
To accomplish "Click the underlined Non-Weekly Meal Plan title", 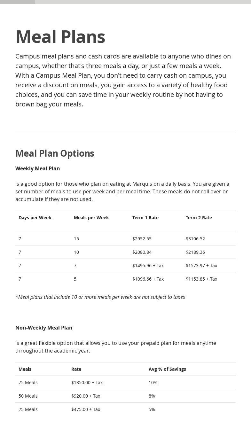I will tap(44, 328).
